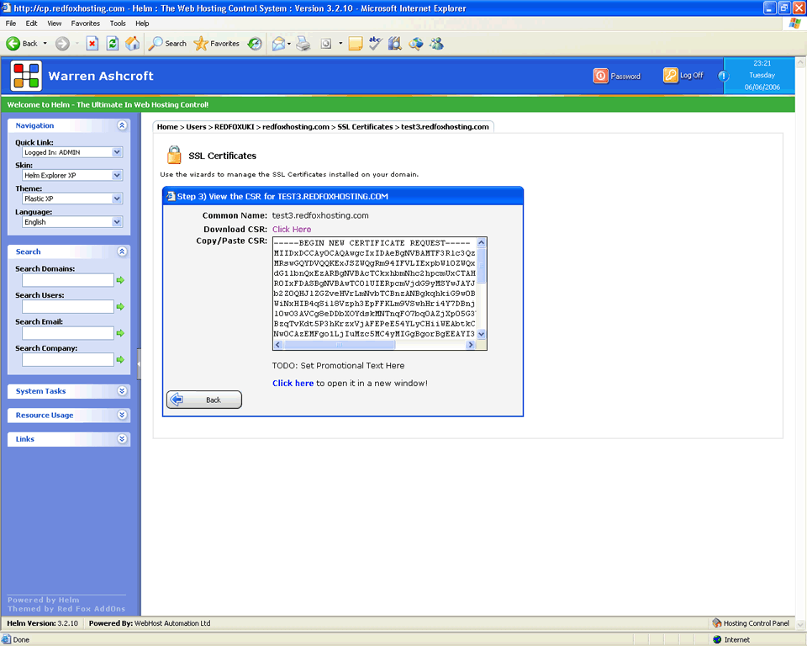
Task: Submit Search Company with green arrow
Action: pyautogui.click(x=120, y=359)
